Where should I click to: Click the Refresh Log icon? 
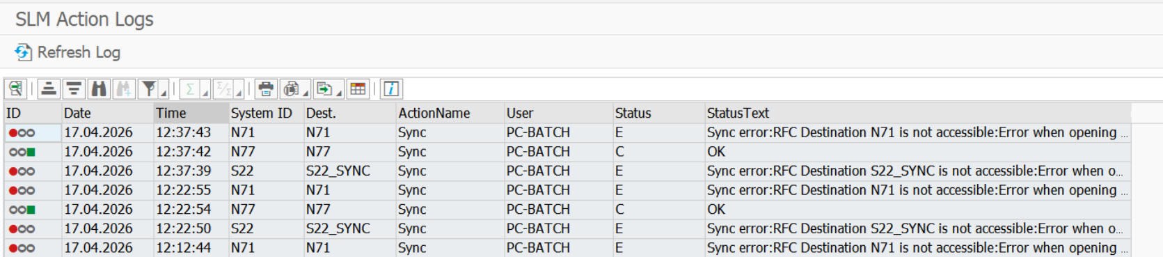point(23,52)
